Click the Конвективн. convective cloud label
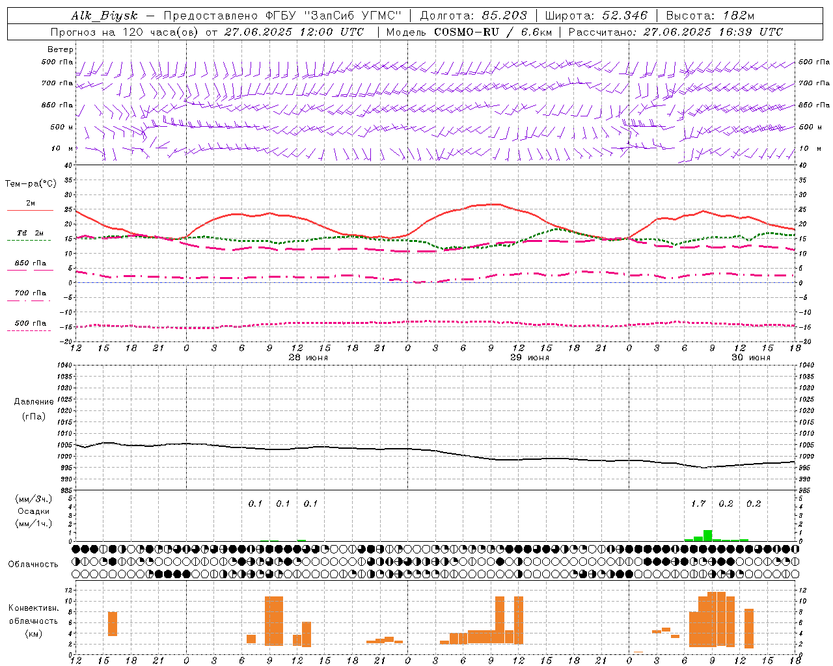833x666 pixels. (34, 608)
